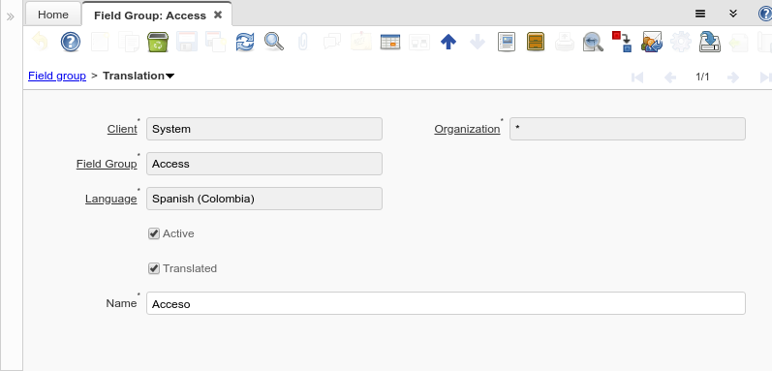Viewport: 772px width, 371px height.
Task: Open the Report icon
Action: click(507, 42)
